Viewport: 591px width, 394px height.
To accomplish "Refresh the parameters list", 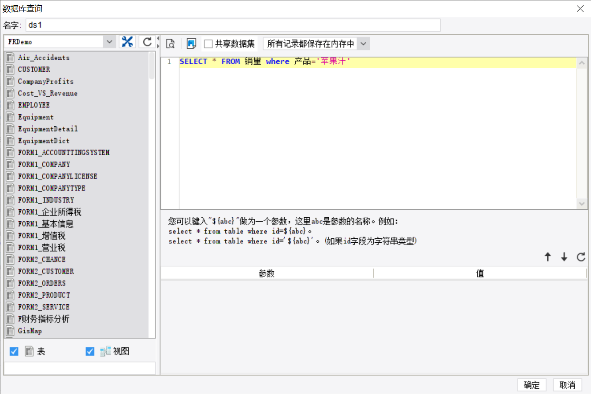I will (581, 257).
